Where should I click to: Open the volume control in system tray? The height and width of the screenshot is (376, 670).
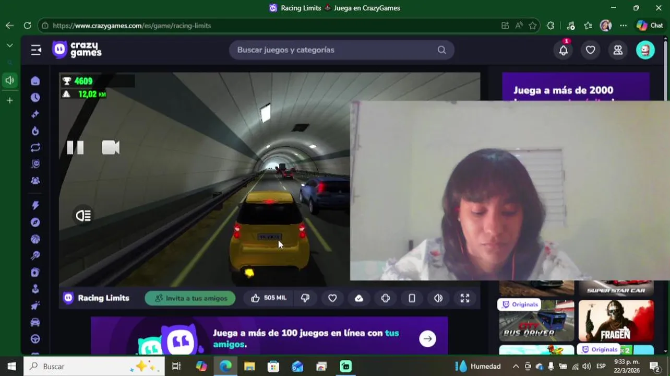pyautogui.click(x=587, y=366)
